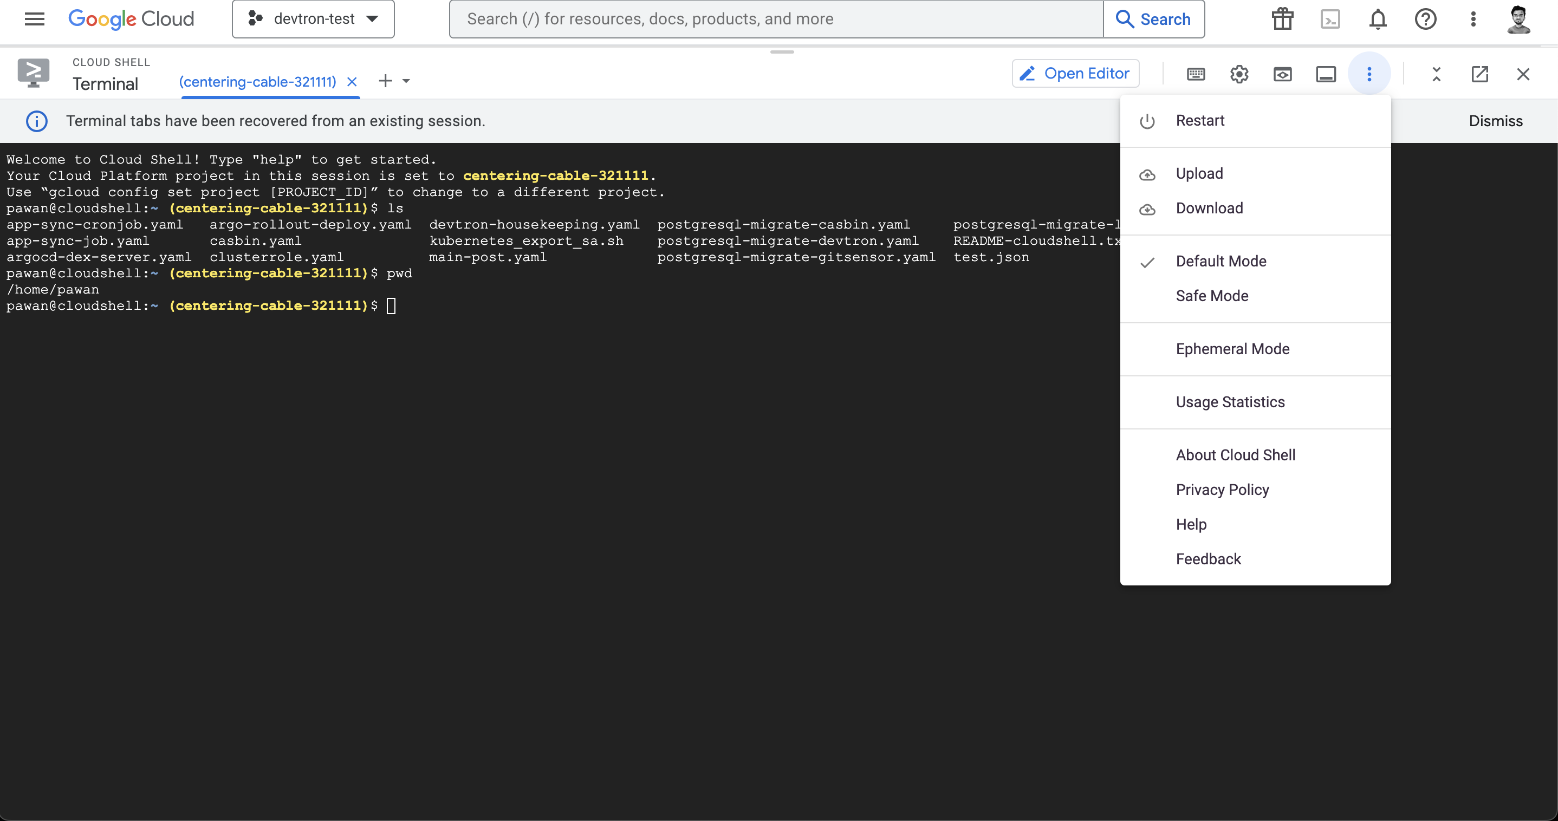Select Default Mode in the menu

(x=1221, y=260)
